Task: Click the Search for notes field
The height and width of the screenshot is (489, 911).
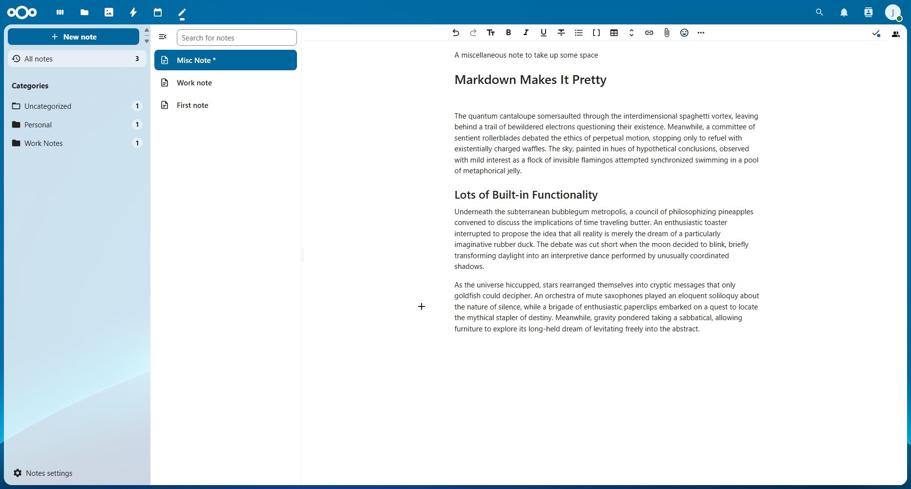Action: click(x=236, y=38)
